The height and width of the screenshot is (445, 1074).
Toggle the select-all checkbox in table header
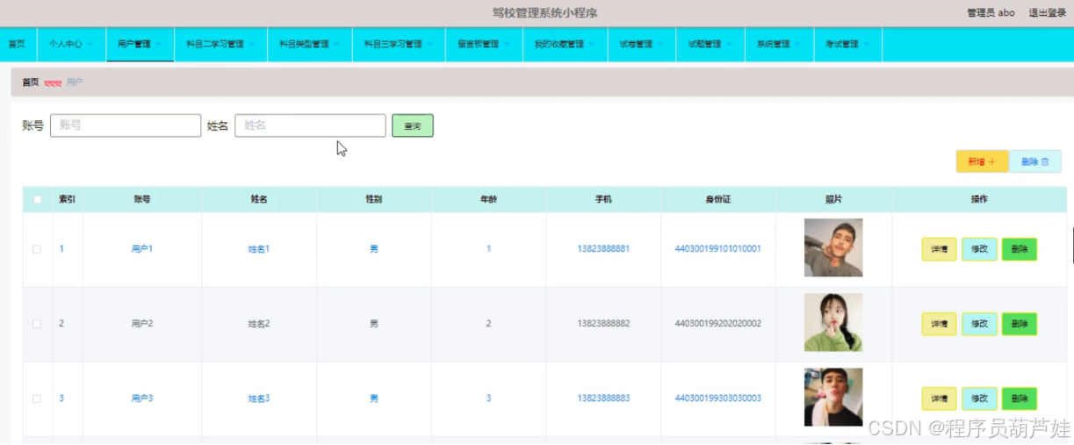[37, 199]
